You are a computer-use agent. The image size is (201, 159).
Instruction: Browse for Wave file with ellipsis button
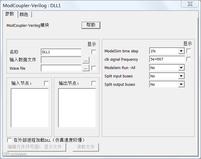pos(86,68)
